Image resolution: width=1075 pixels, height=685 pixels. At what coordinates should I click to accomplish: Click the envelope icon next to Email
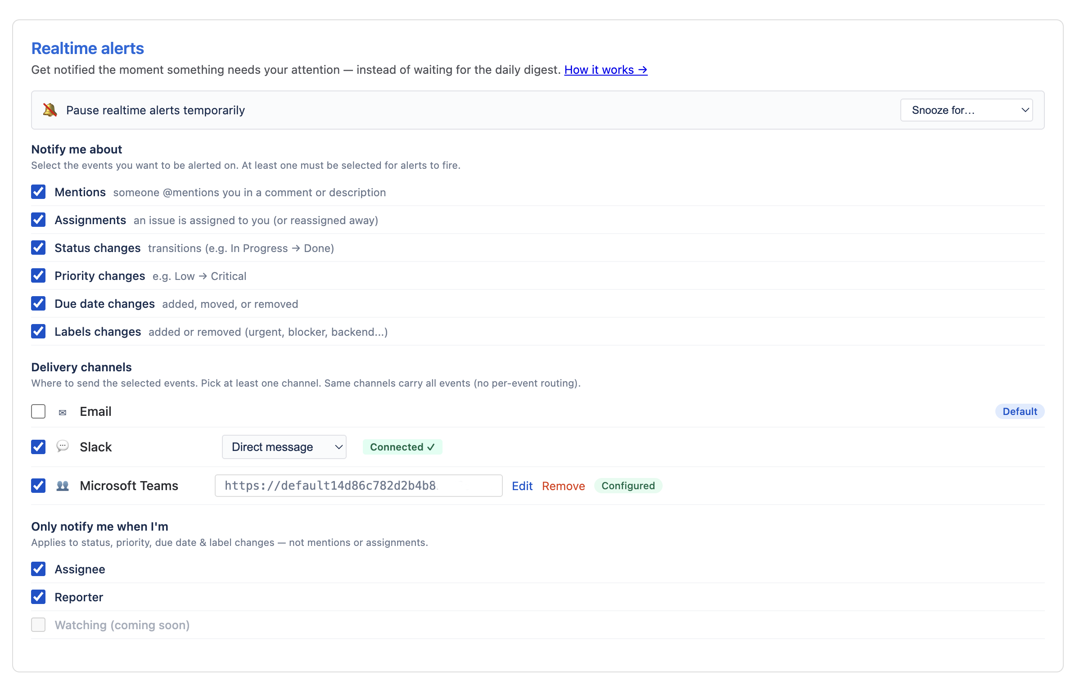63,412
